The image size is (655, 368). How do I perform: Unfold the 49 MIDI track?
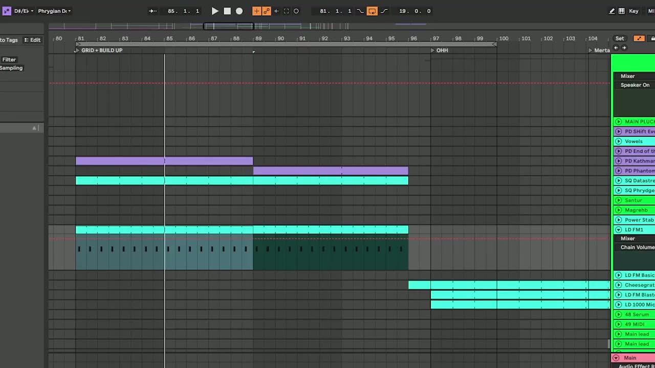point(618,324)
